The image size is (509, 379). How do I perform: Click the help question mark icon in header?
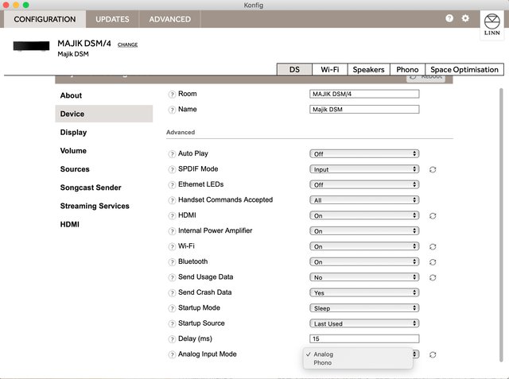coord(449,18)
